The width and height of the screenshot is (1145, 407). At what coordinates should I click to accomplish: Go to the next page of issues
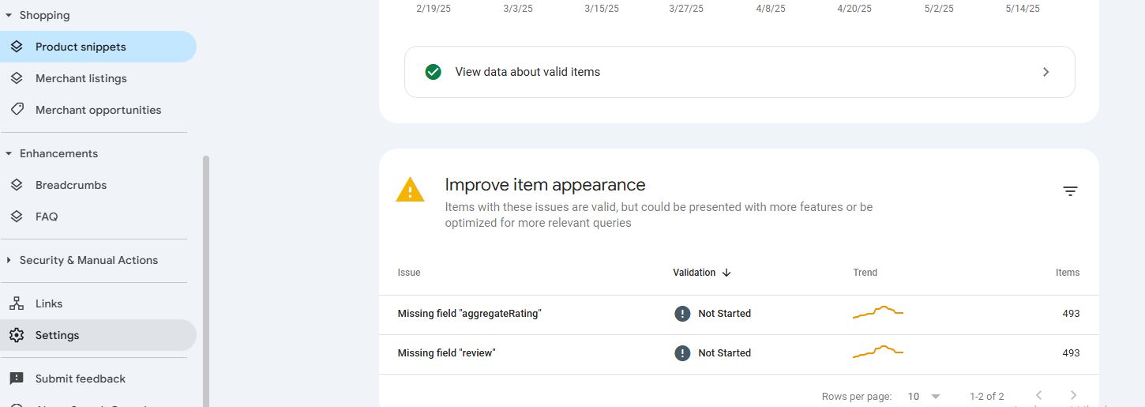1073,395
